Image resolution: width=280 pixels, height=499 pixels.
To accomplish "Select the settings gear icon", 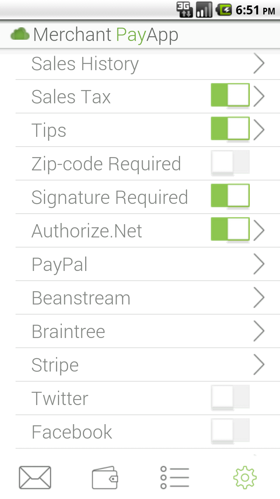I will [x=245, y=477].
